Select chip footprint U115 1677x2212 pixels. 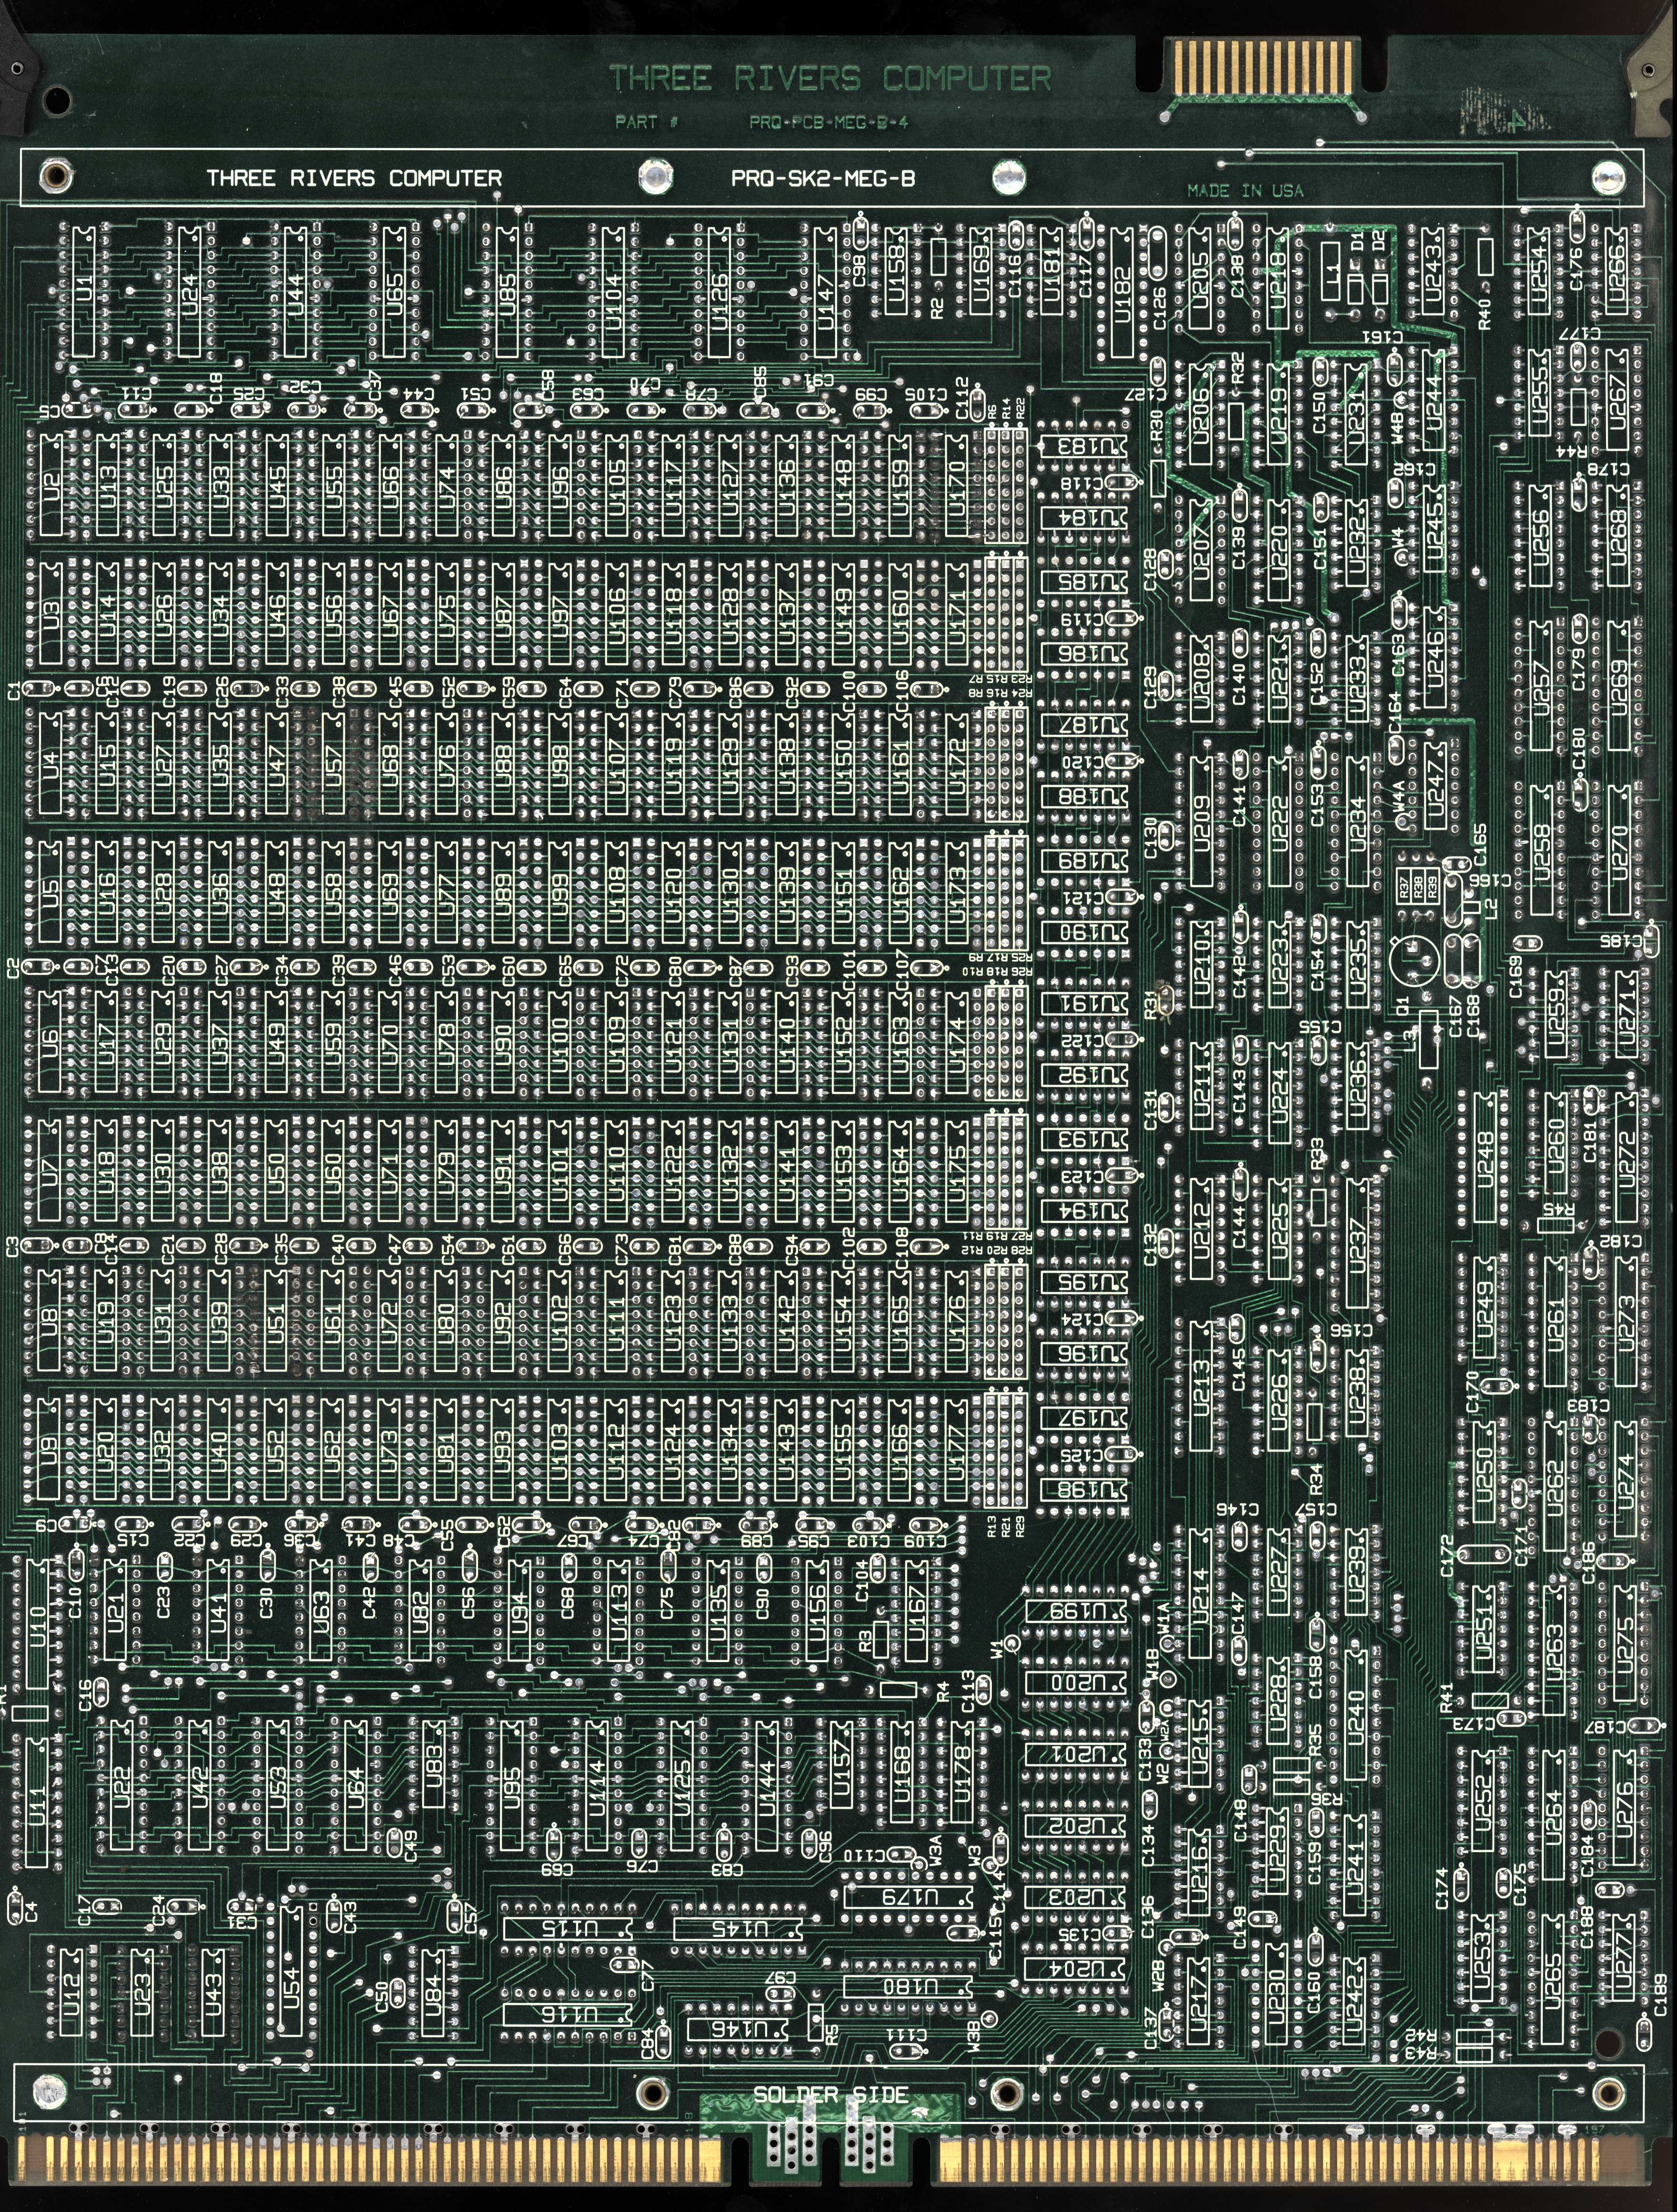click(567, 1928)
